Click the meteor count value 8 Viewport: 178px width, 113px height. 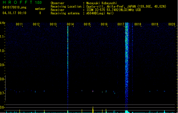40,13
